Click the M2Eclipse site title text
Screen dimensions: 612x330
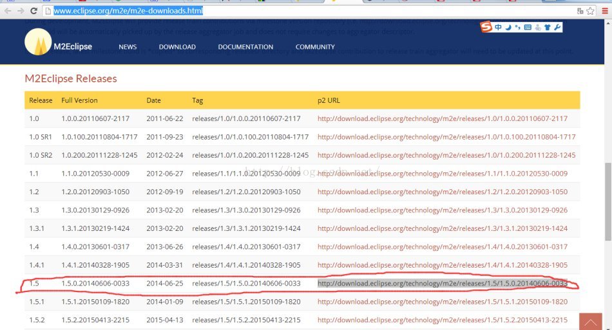click(x=73, y=46)
